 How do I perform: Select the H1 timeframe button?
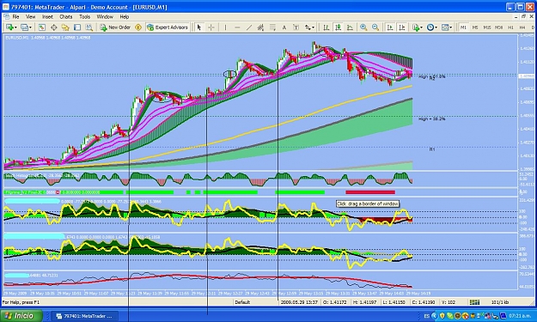click(510, 27)
